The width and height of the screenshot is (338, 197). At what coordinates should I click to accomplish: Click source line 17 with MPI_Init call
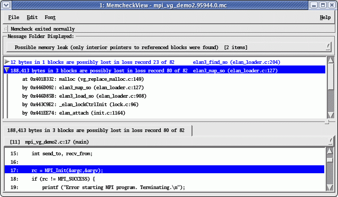click(x=165, y=170)
